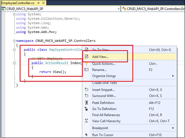Click the class icon in navigation bar
Image resolution: width=185 pixels, height=138 pixels.
(x=124, y=9)
